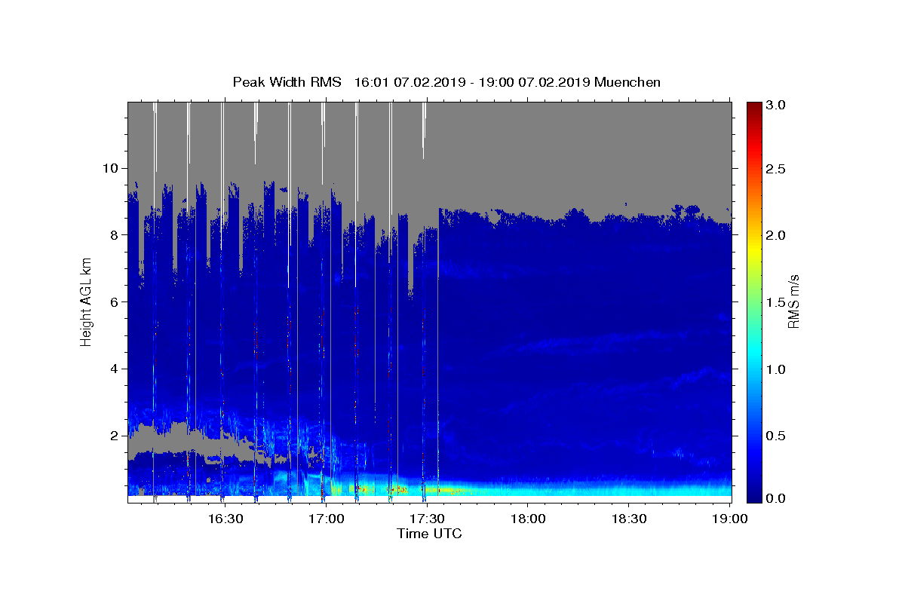
Task: Click the dark red top of colorbar
Action: (753, 107)
